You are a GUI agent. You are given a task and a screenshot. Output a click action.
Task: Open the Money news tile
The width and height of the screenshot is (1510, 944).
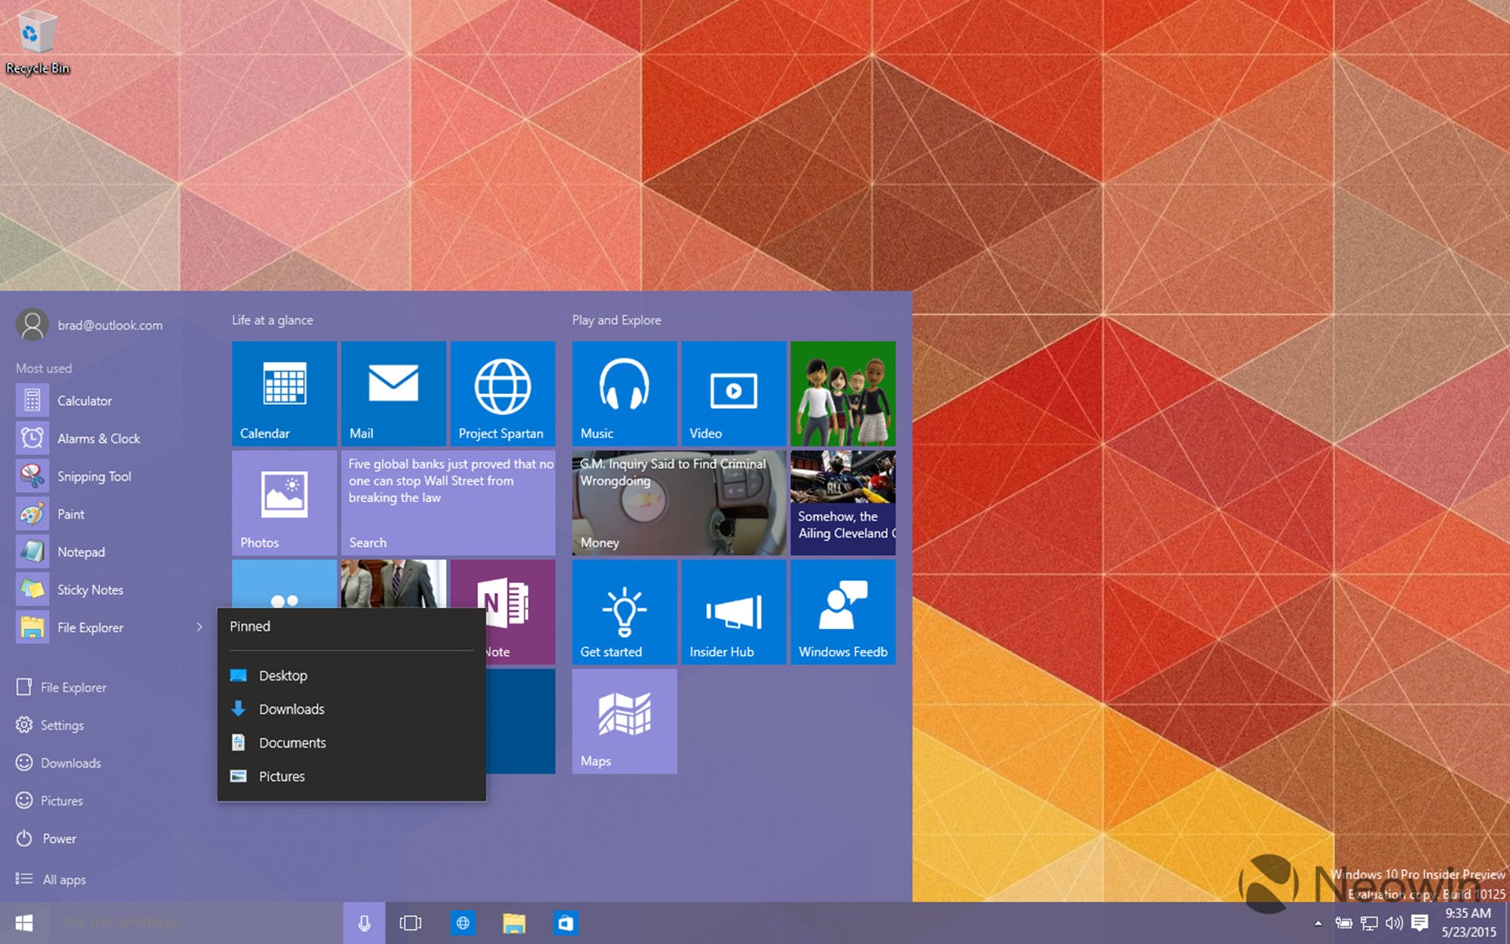click(679, 503)
